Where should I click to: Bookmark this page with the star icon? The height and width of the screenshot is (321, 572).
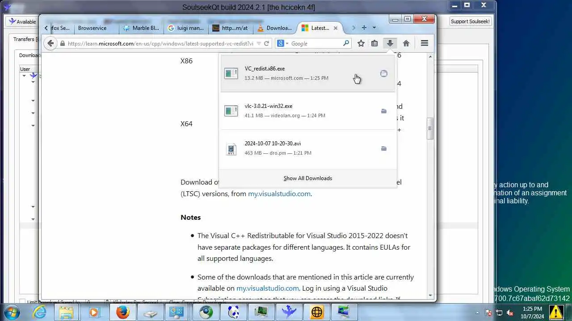[361, 43]
